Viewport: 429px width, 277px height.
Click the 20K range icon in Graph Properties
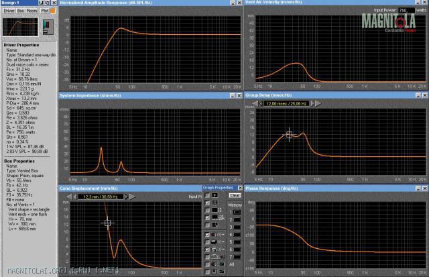(x=218, y=217)
